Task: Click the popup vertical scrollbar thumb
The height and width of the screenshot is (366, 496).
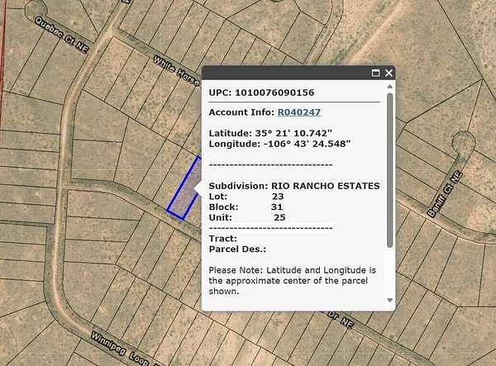Action: [x=389, y=165]
